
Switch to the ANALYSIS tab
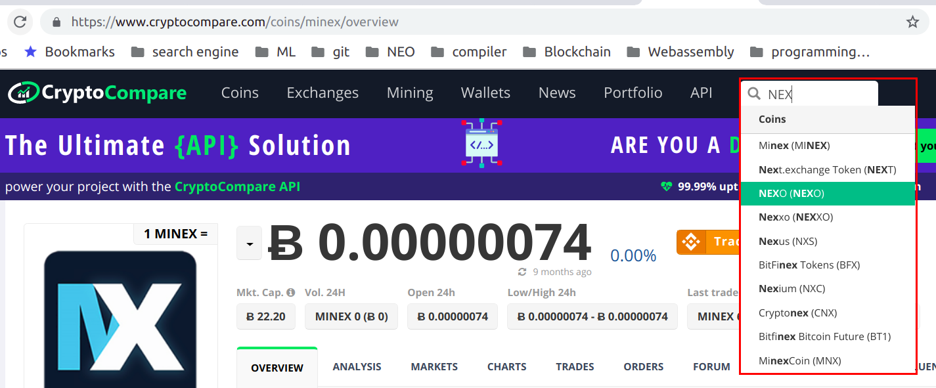(357, 367)
